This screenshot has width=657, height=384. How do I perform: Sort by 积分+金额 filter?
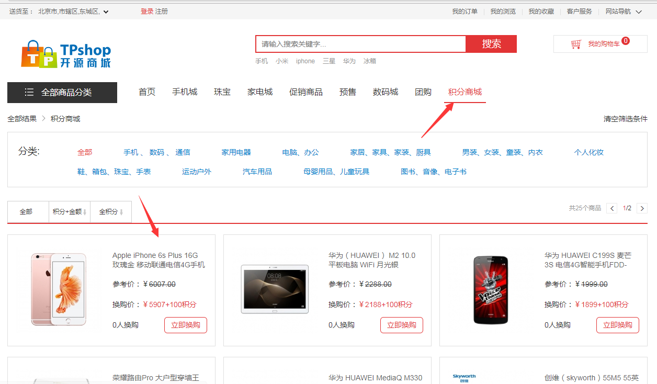[x=69, y=212]
